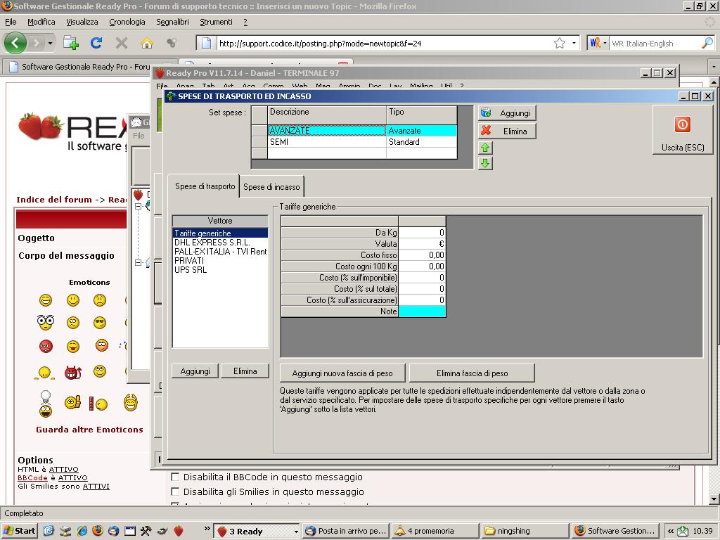Move set down with green down arrow

click(x=485, y=163)
